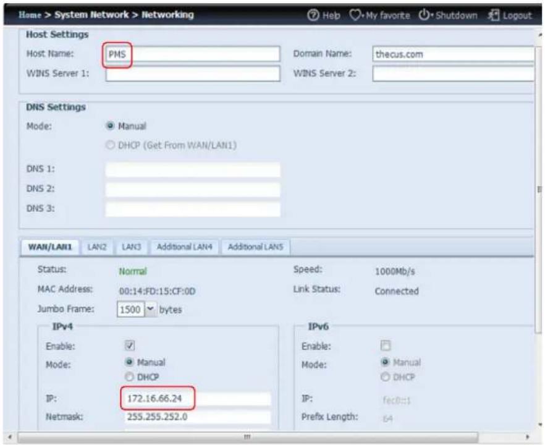
Task: Enable the IPv6 checkbox
Action: [386, 347]
